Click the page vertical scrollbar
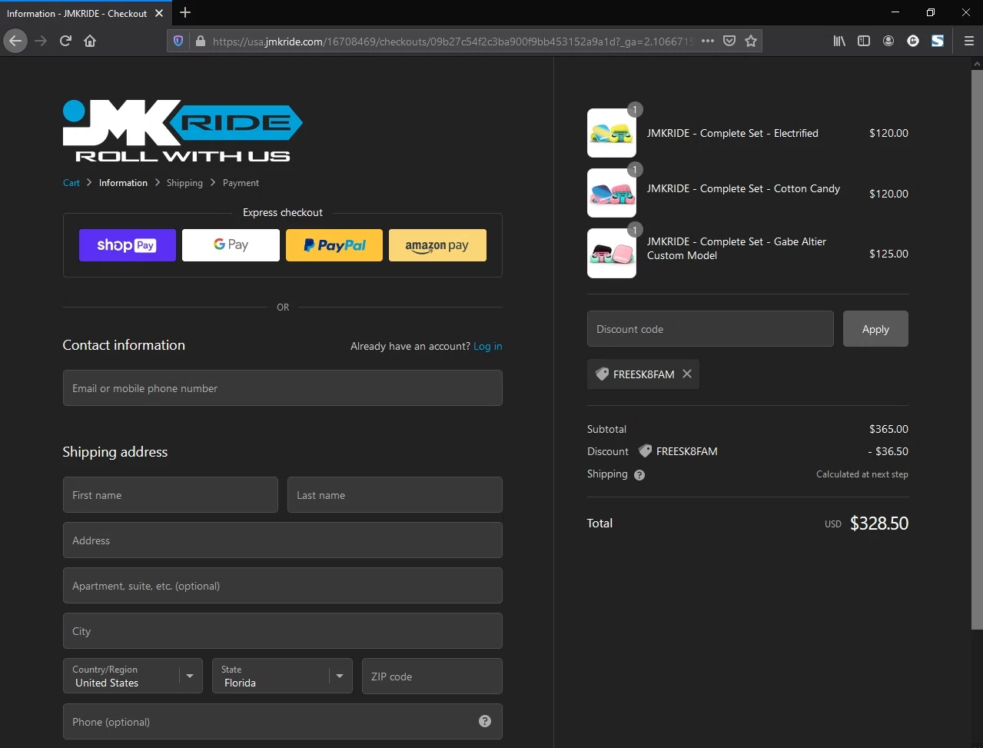 pyautogui.click(x=977, y=350)
